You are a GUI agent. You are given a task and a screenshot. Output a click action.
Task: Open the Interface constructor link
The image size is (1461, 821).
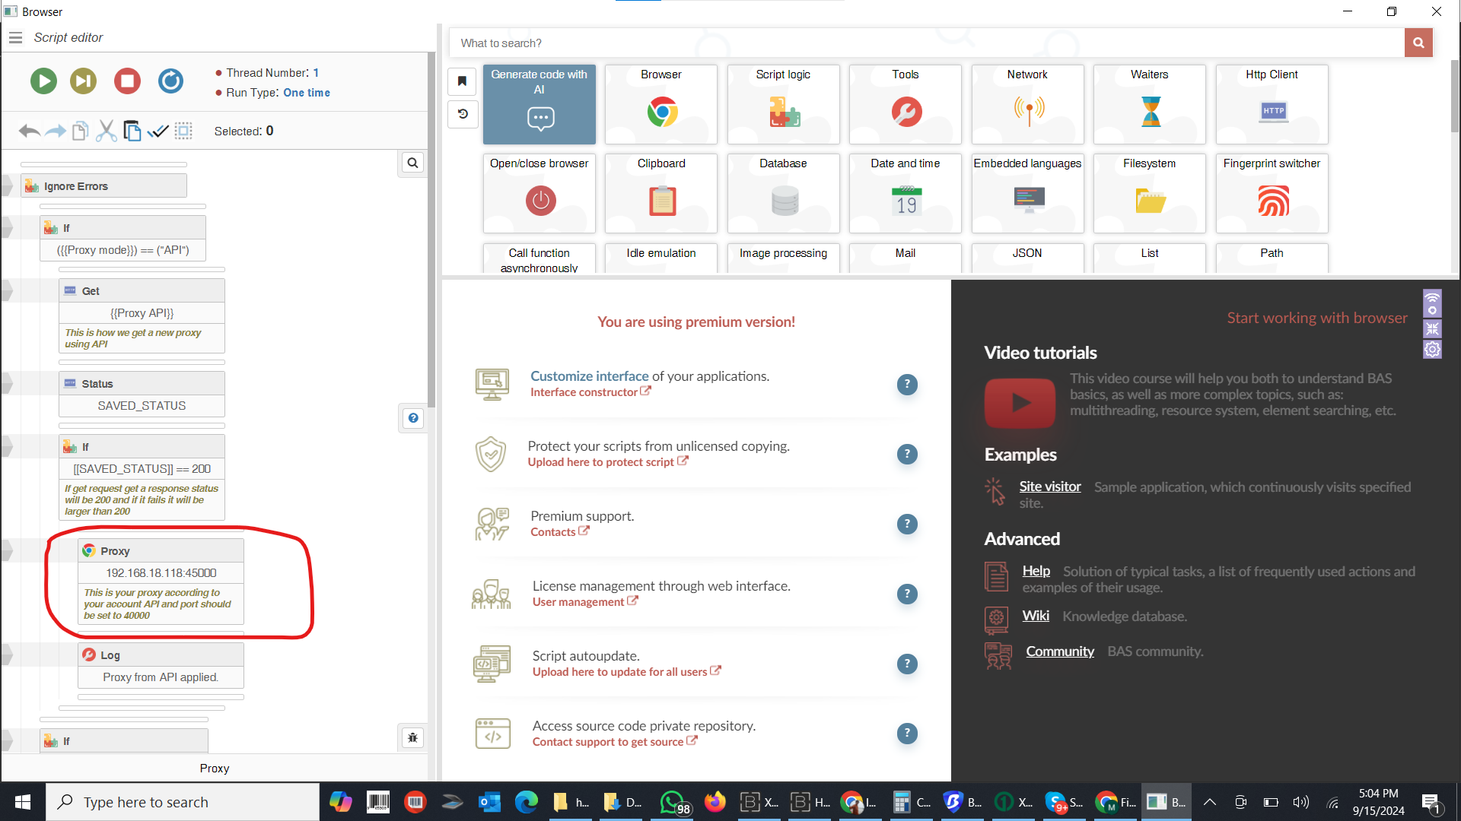point(584,391)
